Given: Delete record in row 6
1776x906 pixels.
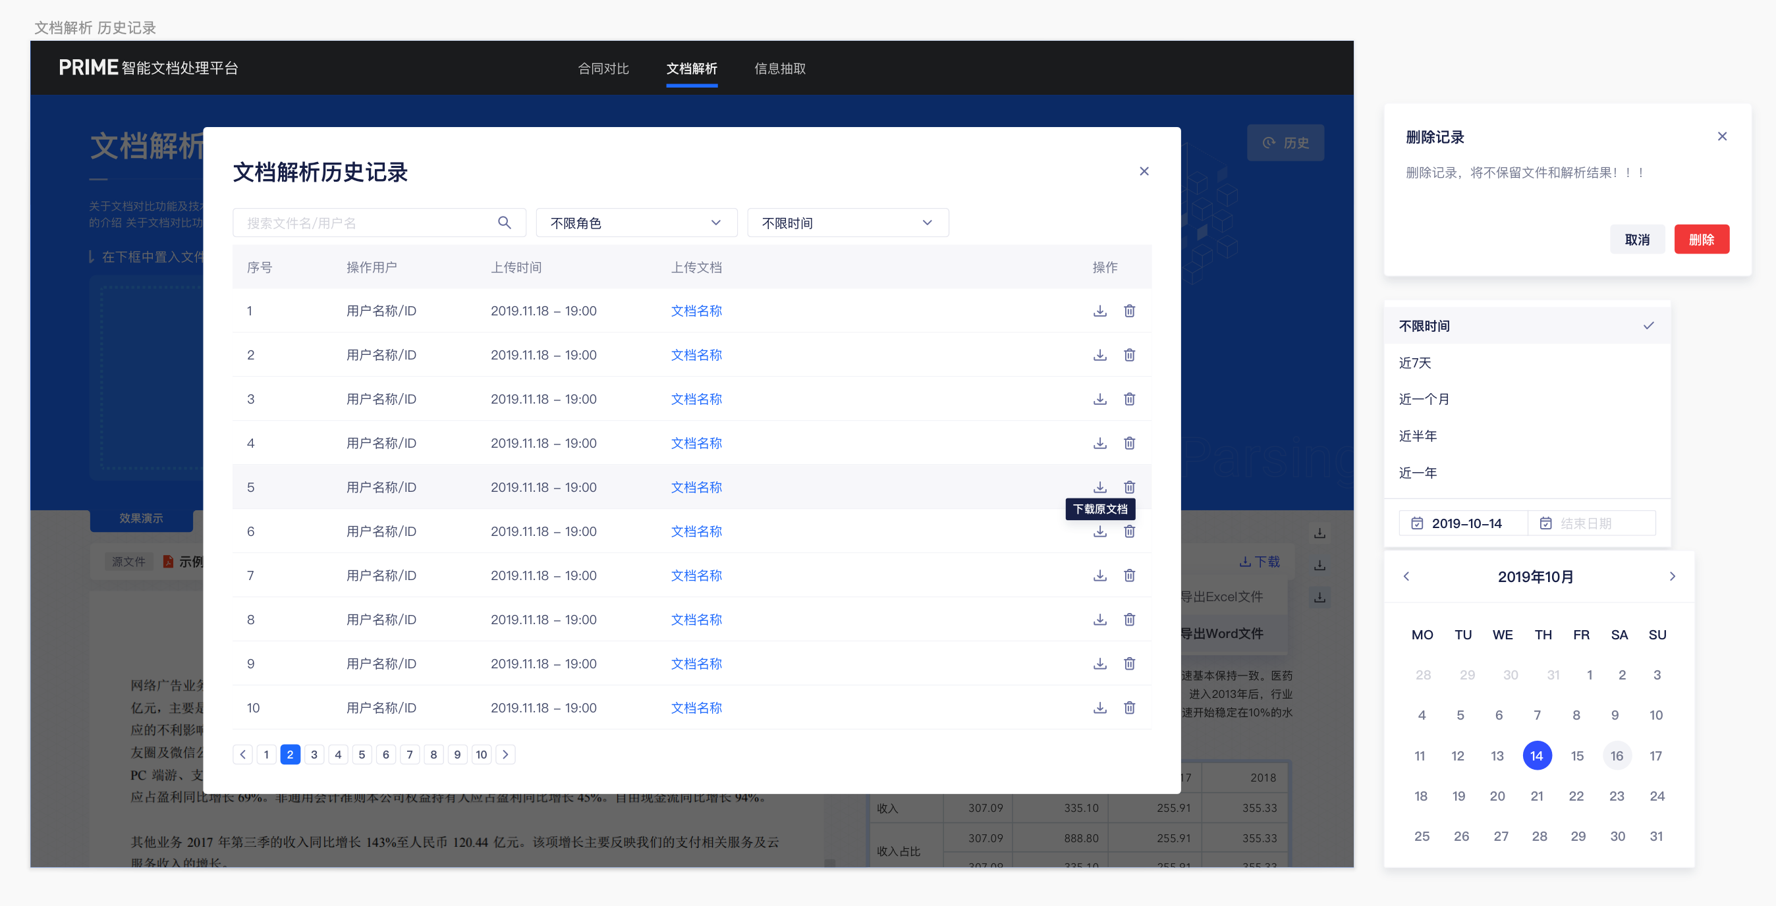Looking at the screenshot, I should pyautogui.click(x=1129, y=531).
